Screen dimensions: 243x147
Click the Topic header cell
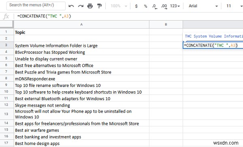pyautogui.click(x=81, y=32)
